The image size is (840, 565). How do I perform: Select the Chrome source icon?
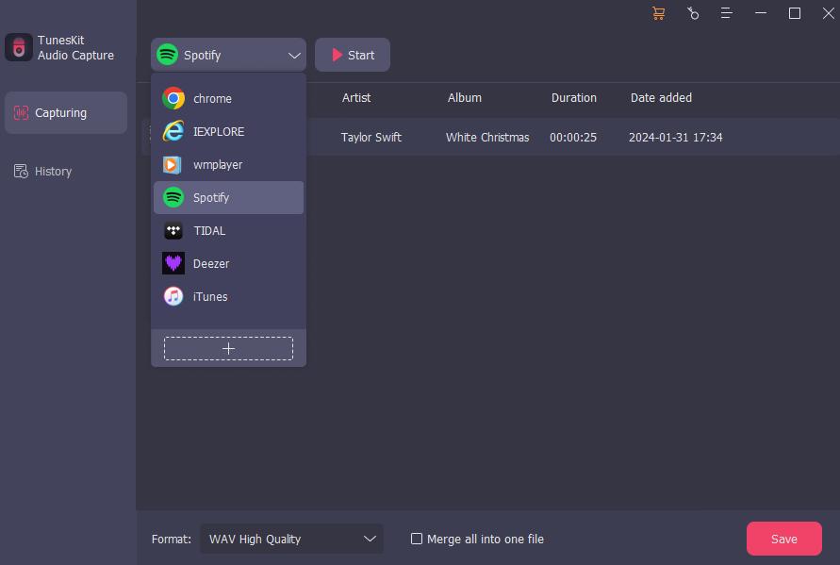tap(173, 98)
